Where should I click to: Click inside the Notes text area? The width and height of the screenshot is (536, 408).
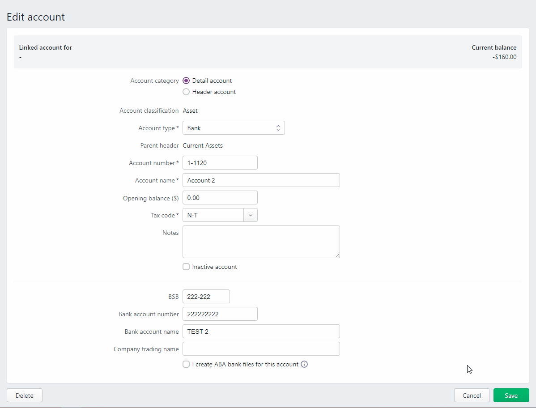(x=261, y=242)
